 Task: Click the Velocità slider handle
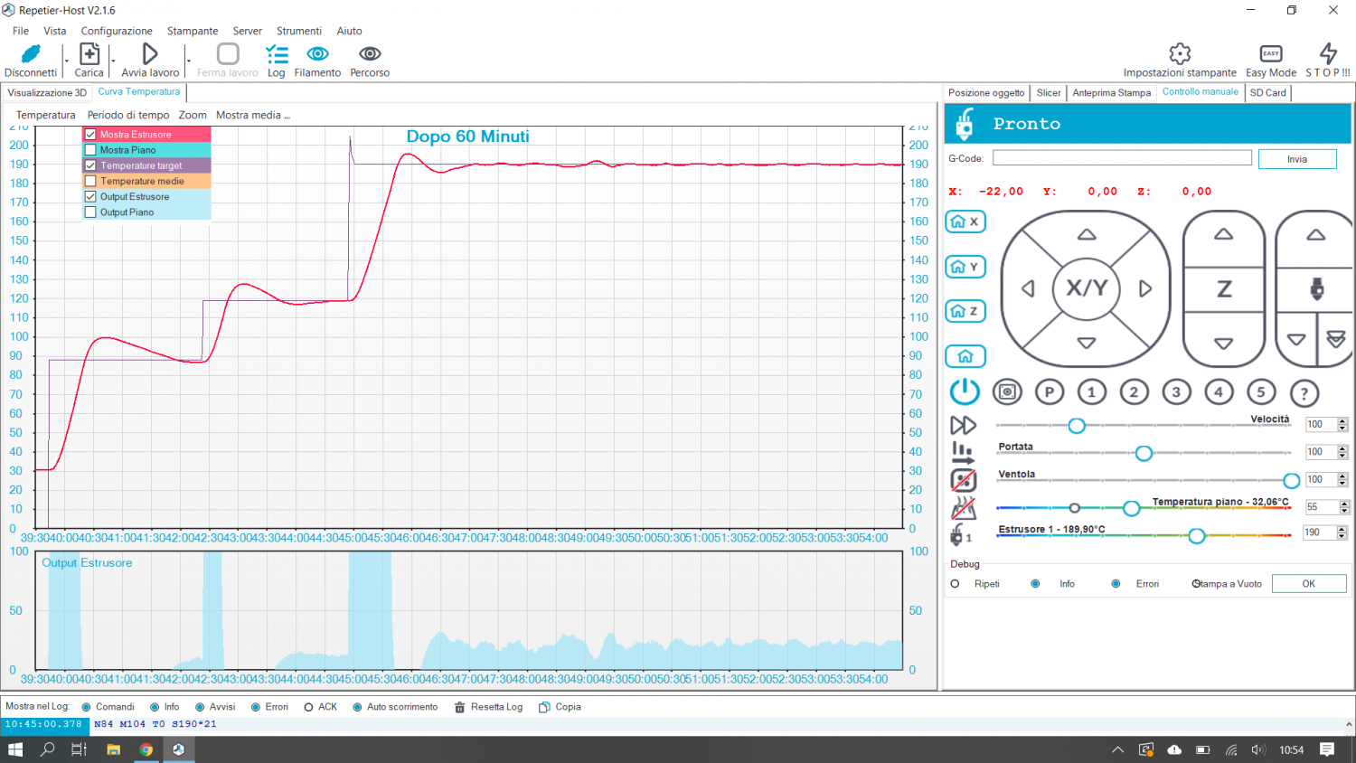[x=1076, y=425]
